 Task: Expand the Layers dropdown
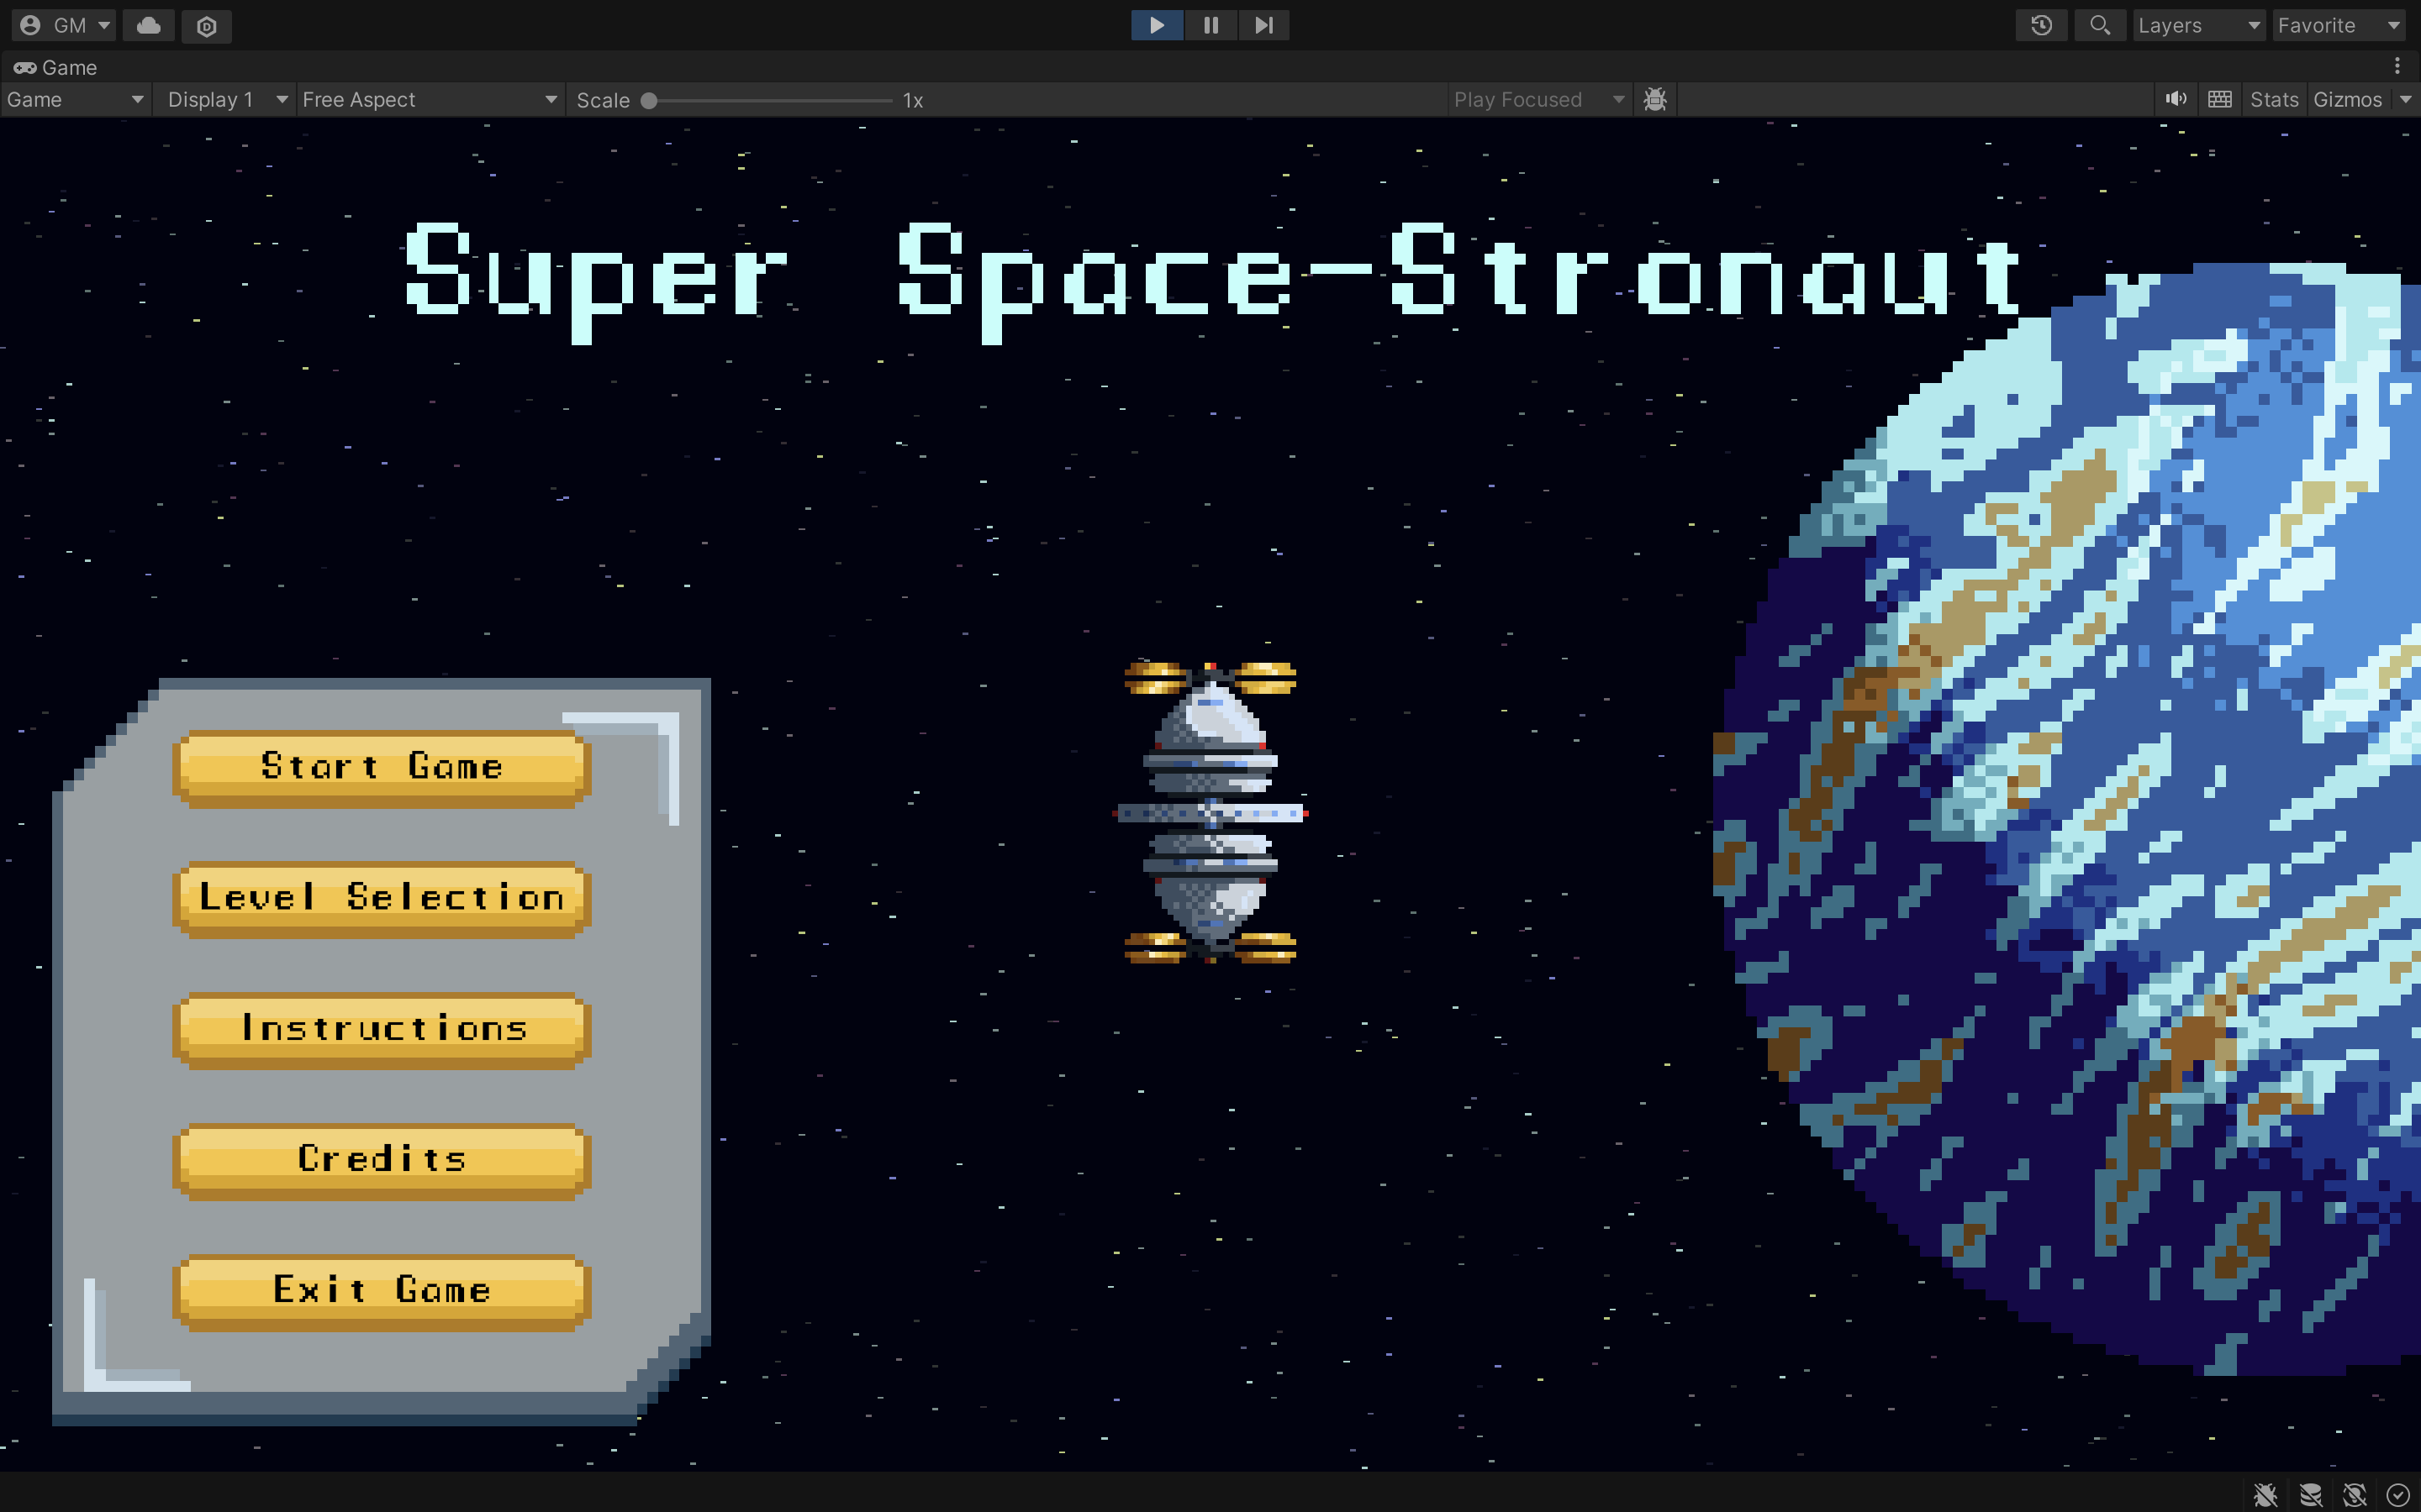[2199, 25]
